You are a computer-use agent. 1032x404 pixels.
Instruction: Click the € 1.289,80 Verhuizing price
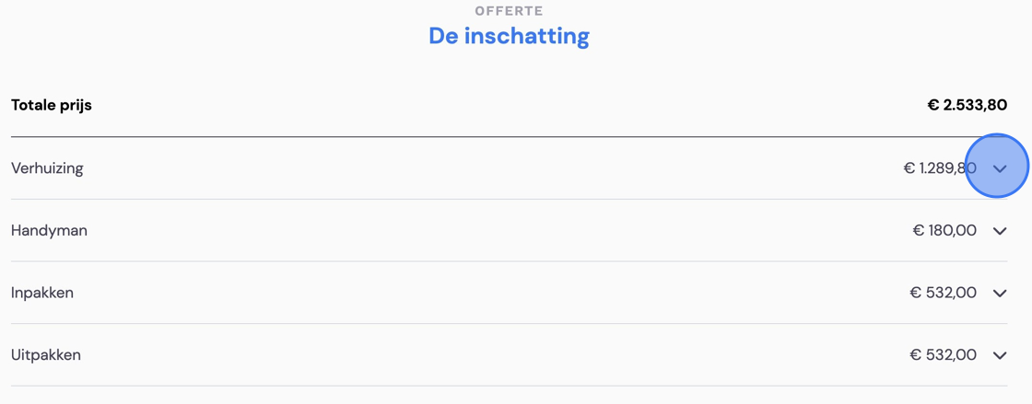pos(940,168)
